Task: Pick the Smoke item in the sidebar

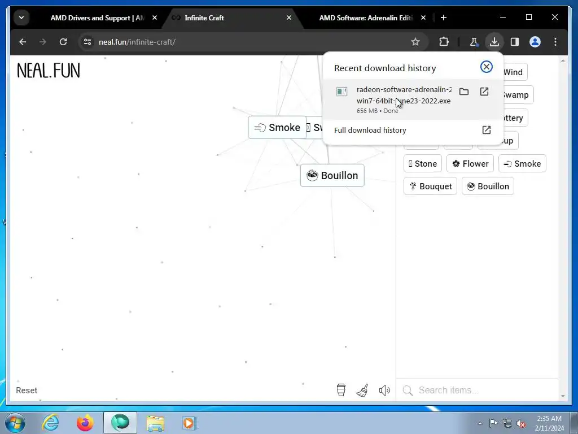Action: (522, 163)
